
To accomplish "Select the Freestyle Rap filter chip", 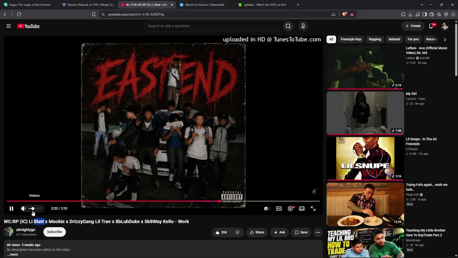I will pyautogui.click(x=351, y=39).
